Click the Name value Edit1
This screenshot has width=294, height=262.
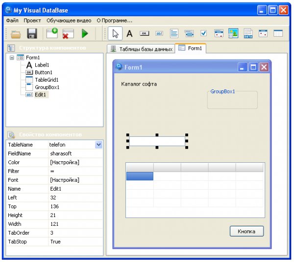click(56, 189)
